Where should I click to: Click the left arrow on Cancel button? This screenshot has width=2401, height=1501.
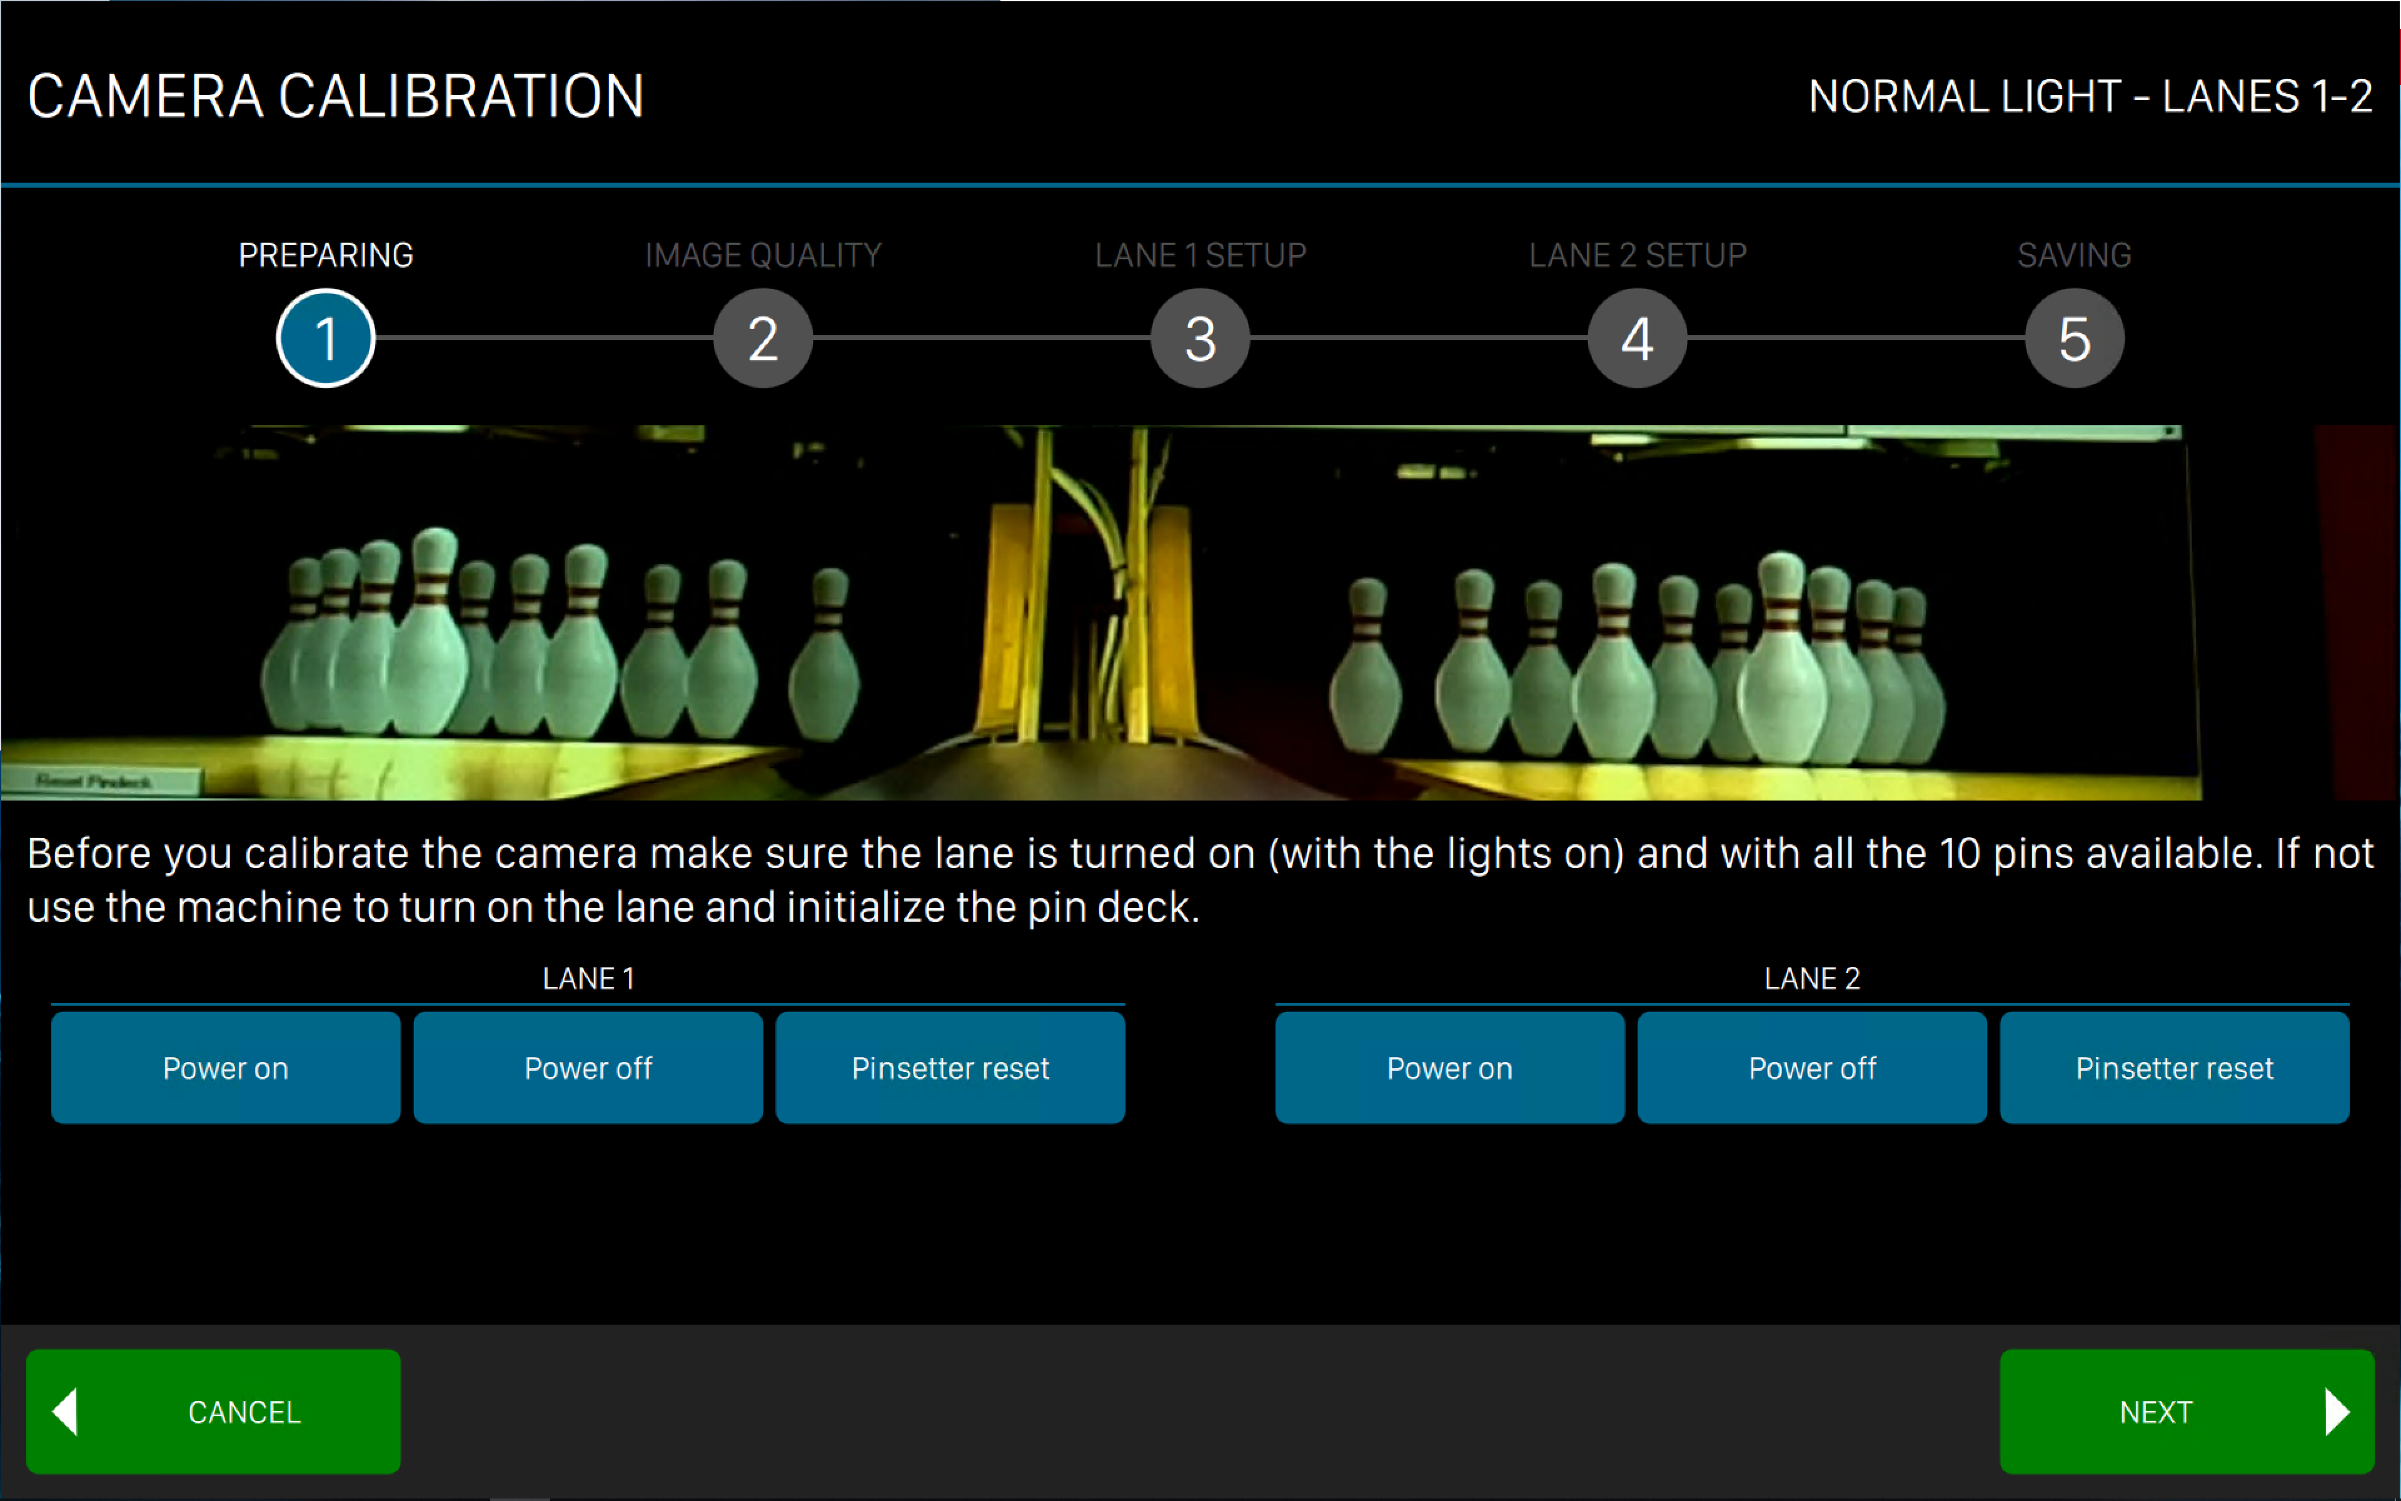[x=66, y=1411]
